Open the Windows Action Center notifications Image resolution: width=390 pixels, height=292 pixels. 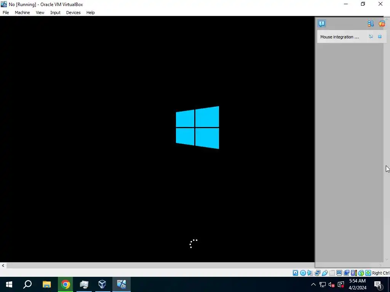[x=378, y=284]
